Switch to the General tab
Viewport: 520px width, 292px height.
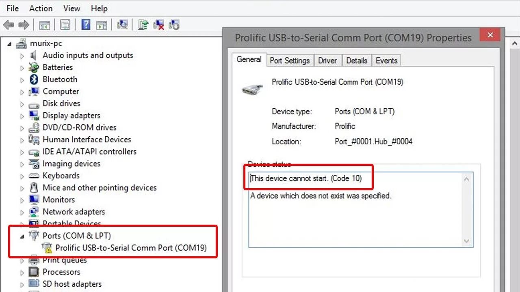249,59
